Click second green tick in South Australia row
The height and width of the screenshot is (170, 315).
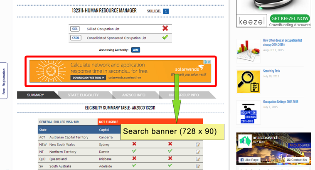[170, 165]
